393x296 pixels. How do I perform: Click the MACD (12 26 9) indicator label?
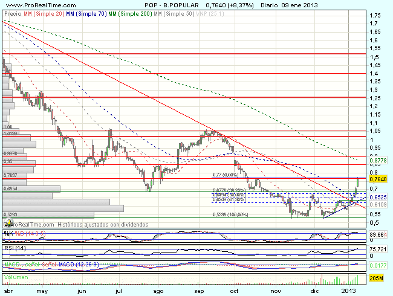pyautogui.click(x=79, y=264)
